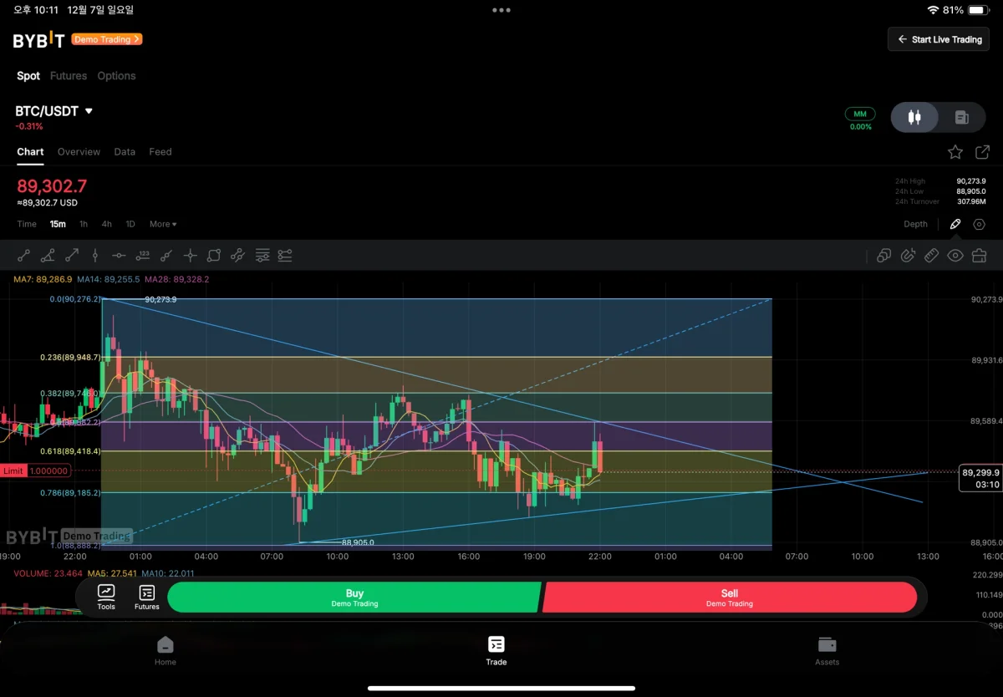The width and height of the screenshot is (1003, 697).
Task: Open the BTC/USDT pair dropdown arrow
Action: click(89, 111)
